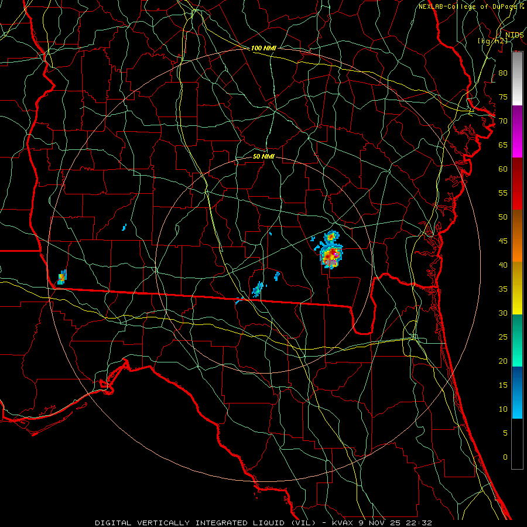Click the color scale value 65
This screenshot has width=527, height=527.
pyautogui.click(x=503, y=145)
